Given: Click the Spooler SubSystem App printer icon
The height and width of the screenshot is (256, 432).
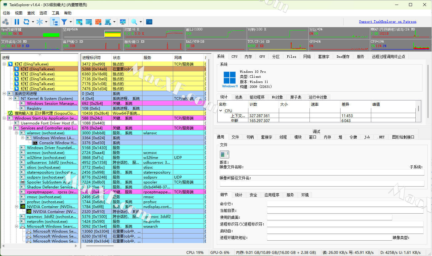Looking at the screenshot, I should (23, 182).
